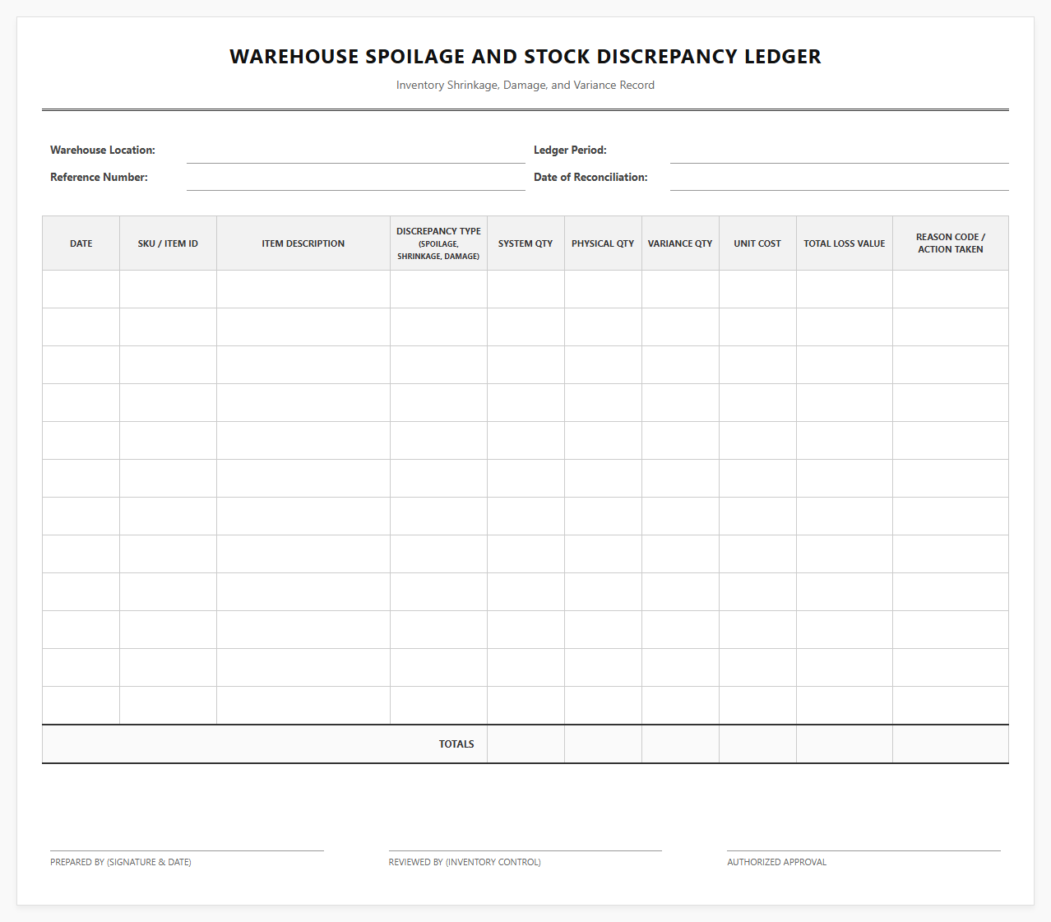The height and width of the screenshot is (922, 1051).
Task: Select the SYSTEM QTY column header
Action: click(525, 243)
